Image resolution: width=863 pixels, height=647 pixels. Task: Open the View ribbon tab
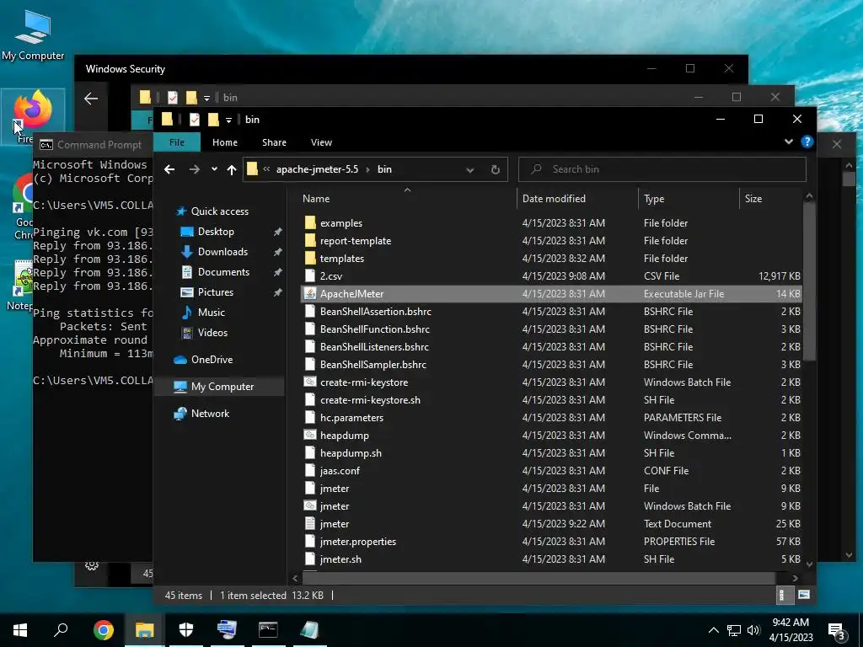(x=321, y=142)
